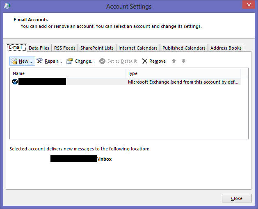Click the default account checkmark icon
Viewport: 258px width, 209px height.
(x=15, y=82)
